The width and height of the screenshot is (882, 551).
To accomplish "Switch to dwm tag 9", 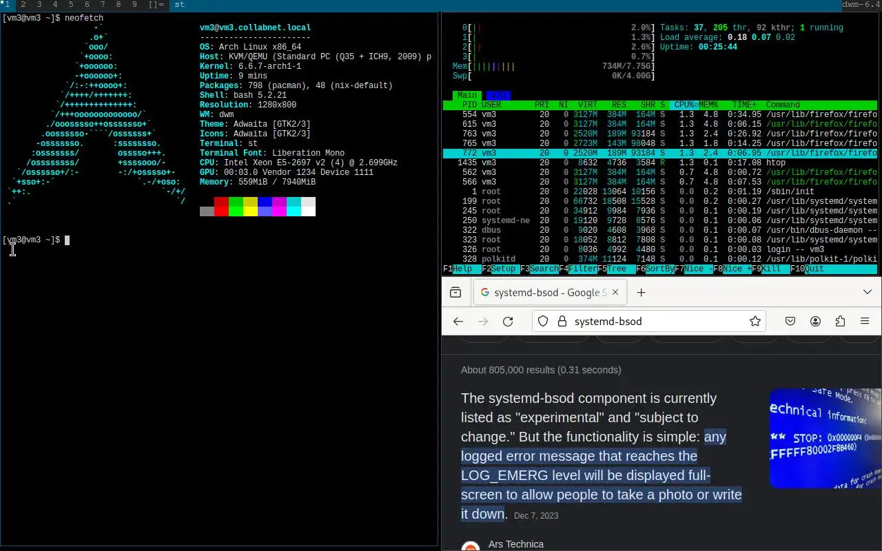I will 134,5.
